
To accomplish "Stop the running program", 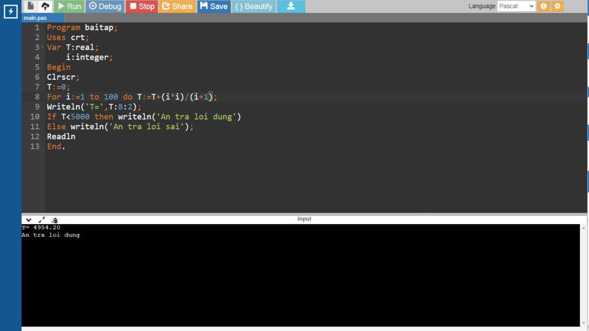I will point(142,6).
